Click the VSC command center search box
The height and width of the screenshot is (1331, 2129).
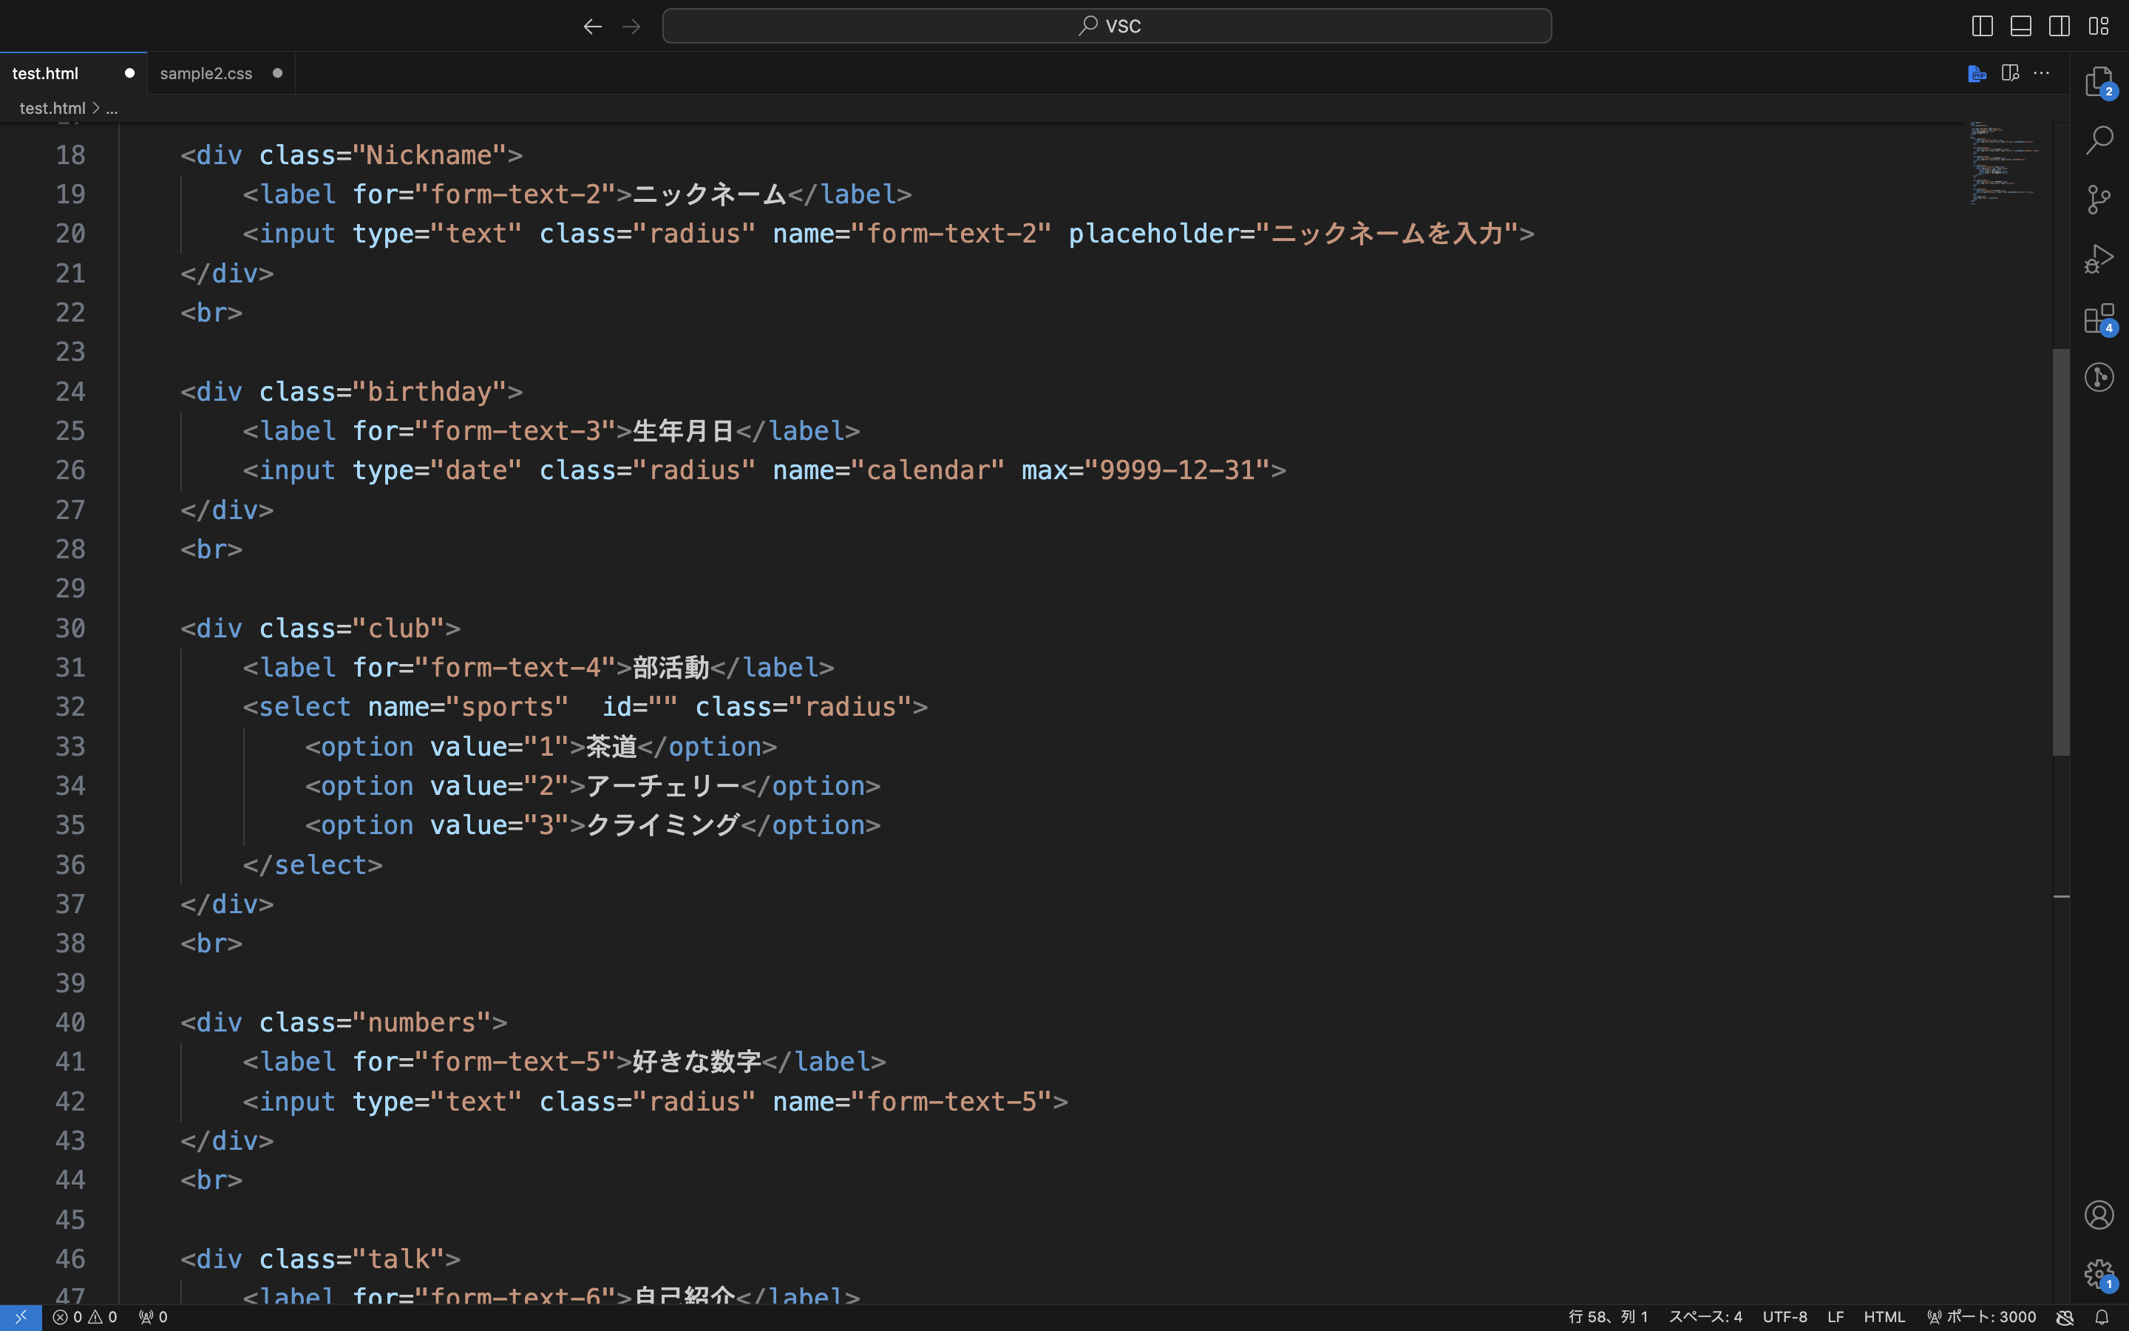tap(1107, 26)
